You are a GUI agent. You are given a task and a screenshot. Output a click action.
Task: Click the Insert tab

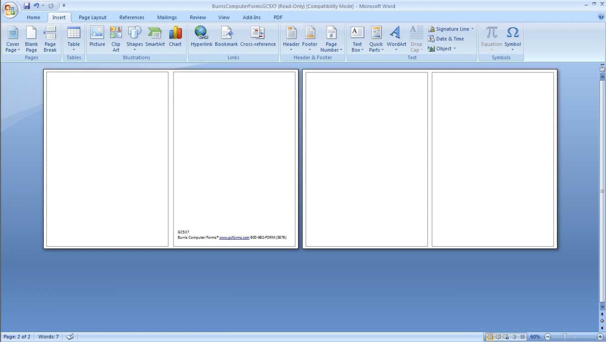(59, 17)
